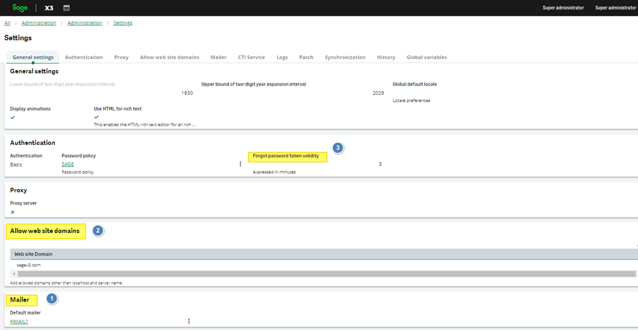Click the Basic authentication value
The height and width of the screenshot is (330, 638).
click(16, 164)
